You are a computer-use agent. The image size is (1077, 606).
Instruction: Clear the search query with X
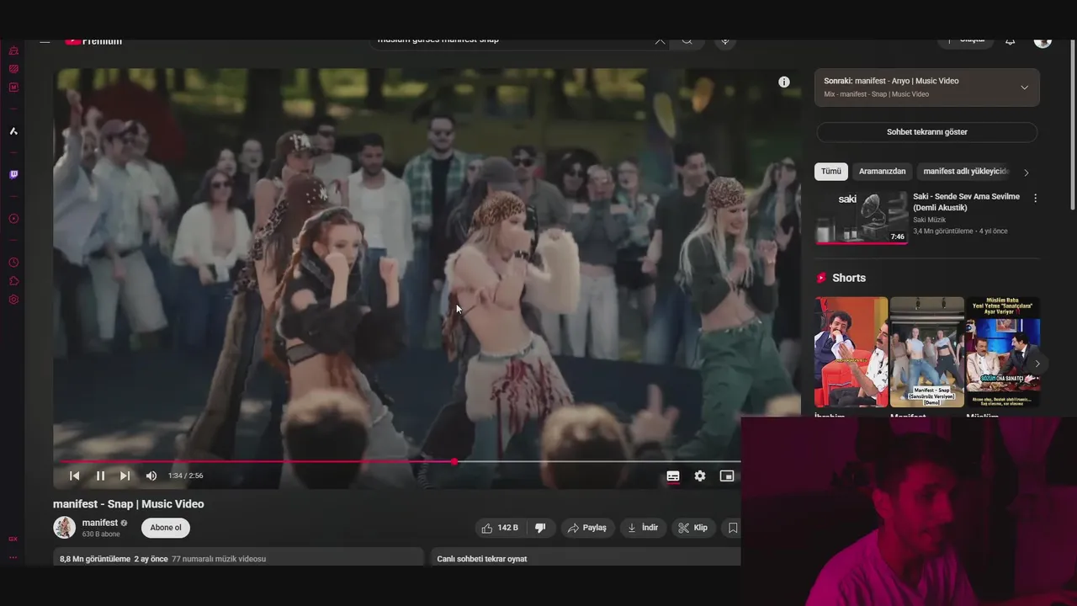click(660, 40)
